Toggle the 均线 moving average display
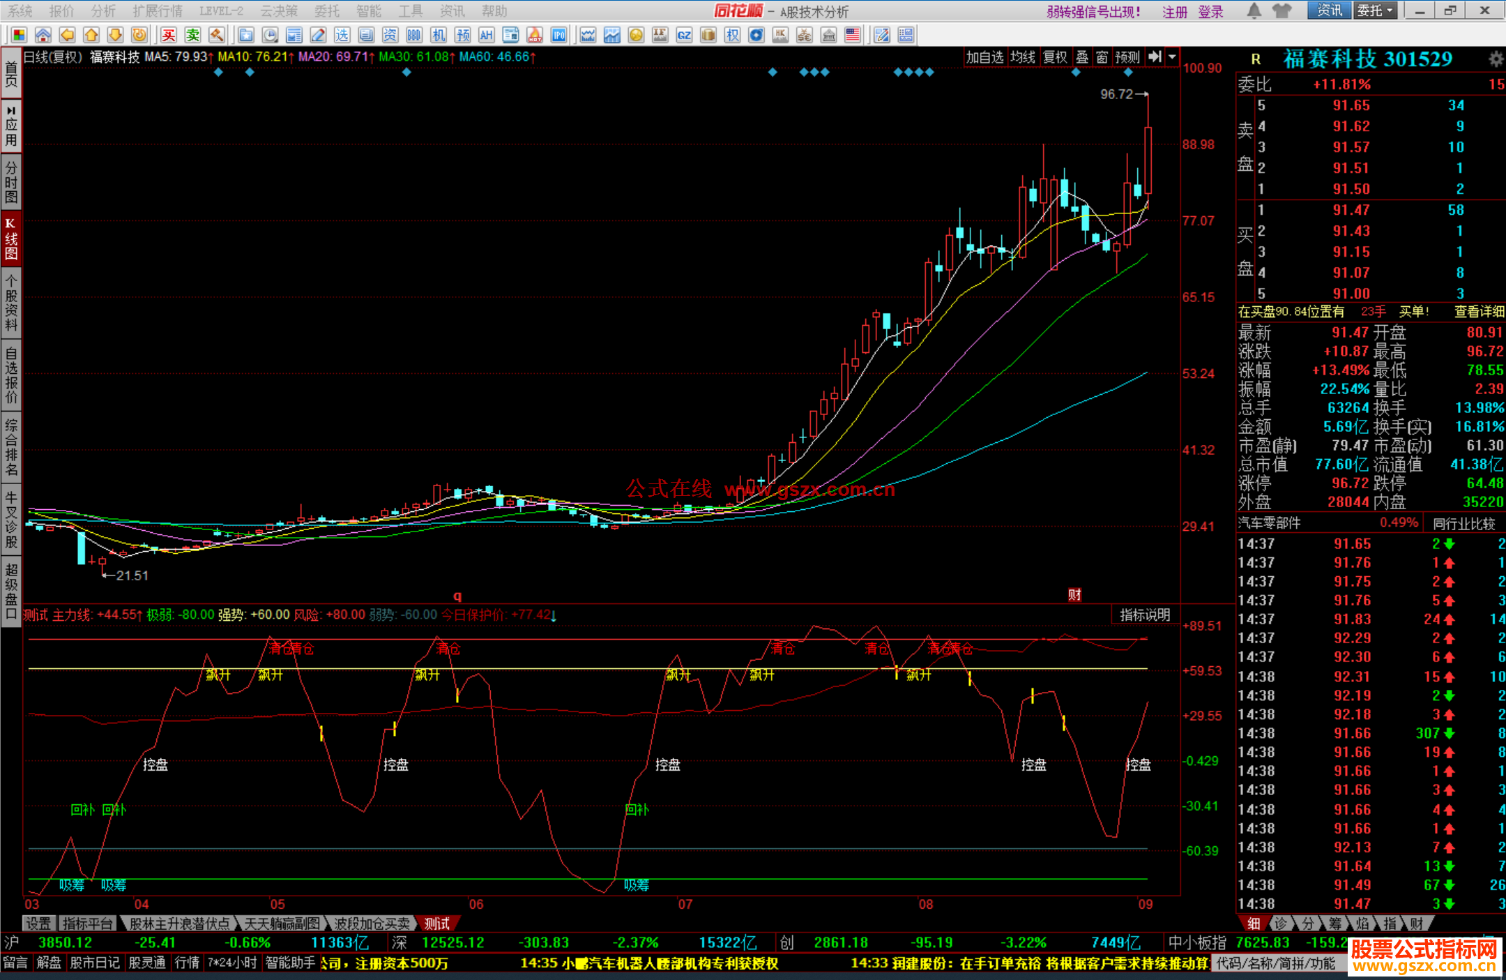1506x980 pixels. click(x=1023, y=57)
